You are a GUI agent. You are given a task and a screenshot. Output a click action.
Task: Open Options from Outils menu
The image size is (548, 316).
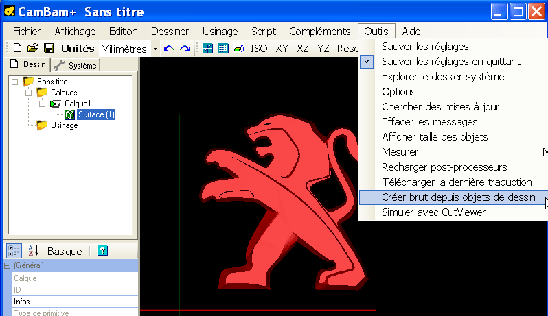399,92
